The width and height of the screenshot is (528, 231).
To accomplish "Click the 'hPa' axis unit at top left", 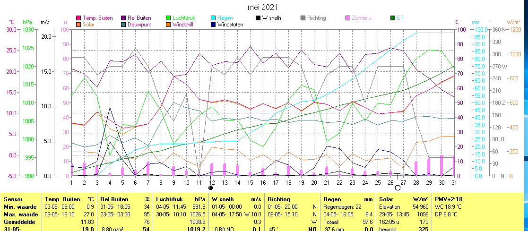I will tap(27, 22).
